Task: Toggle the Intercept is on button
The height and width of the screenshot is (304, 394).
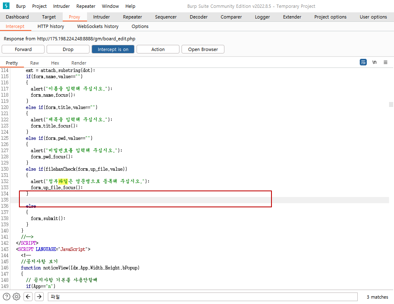Action: click(x=113, y=49)
